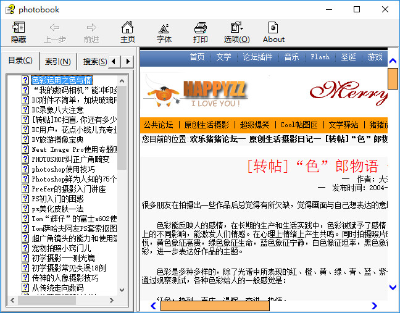Click 首页 in the page navigation bar

click(197, 57)
